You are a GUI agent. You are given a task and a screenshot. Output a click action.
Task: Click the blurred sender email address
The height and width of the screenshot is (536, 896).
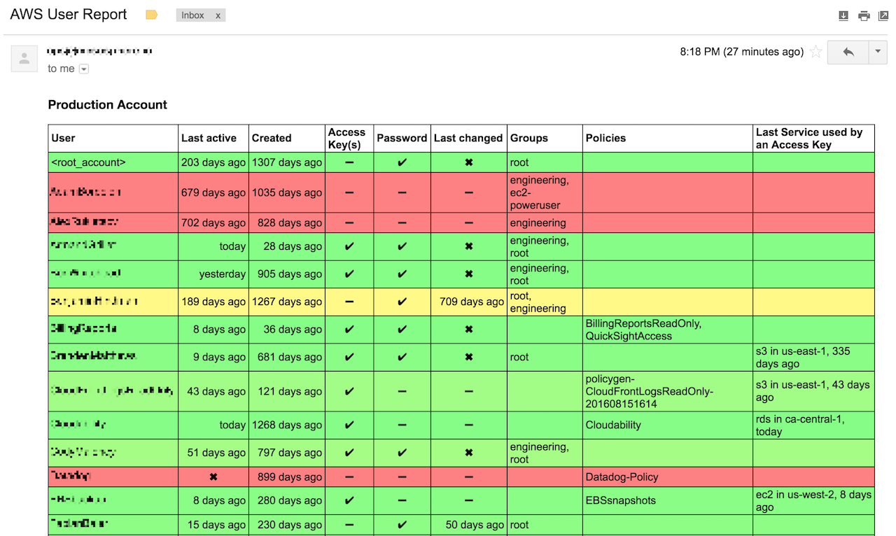pos(99,51)
